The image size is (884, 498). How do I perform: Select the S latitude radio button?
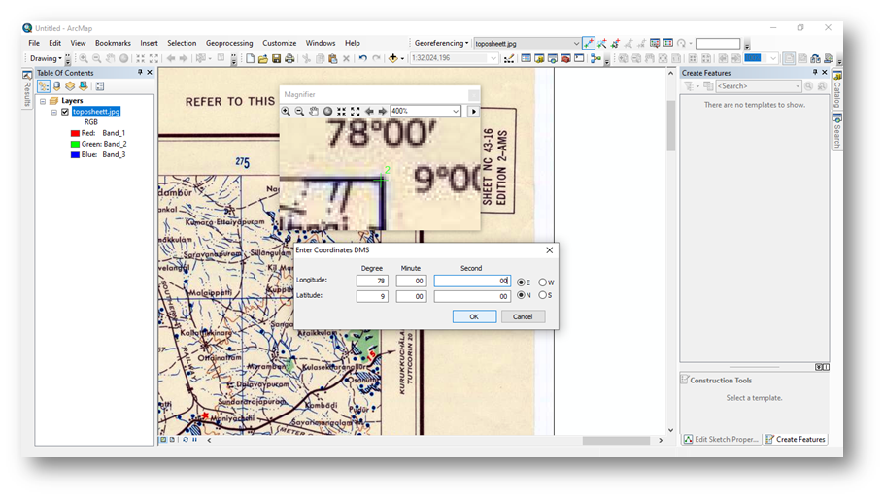pos(542,295)
